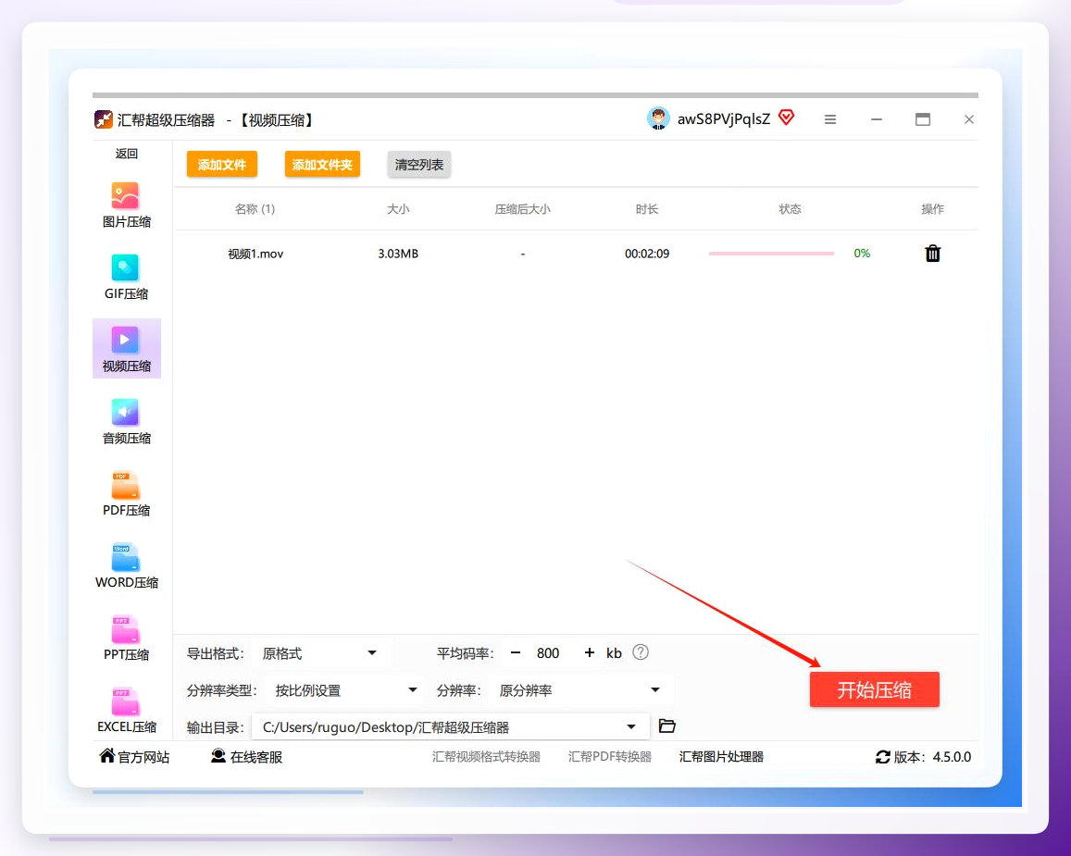Click the 名称 (1) column header
1071x856 pixels.
(x=255, y=209)
